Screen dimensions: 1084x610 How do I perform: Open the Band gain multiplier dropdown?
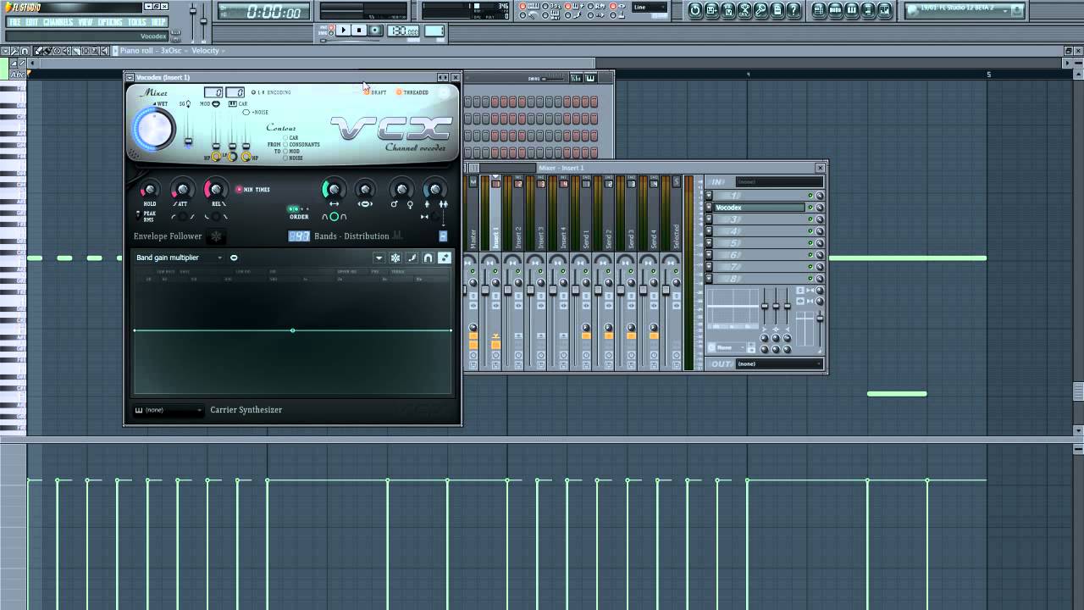coord(180,258)
